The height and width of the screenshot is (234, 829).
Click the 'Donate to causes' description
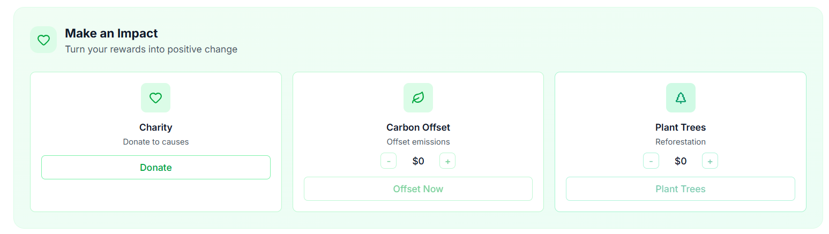pyautogui.click(x=155, y=142)
